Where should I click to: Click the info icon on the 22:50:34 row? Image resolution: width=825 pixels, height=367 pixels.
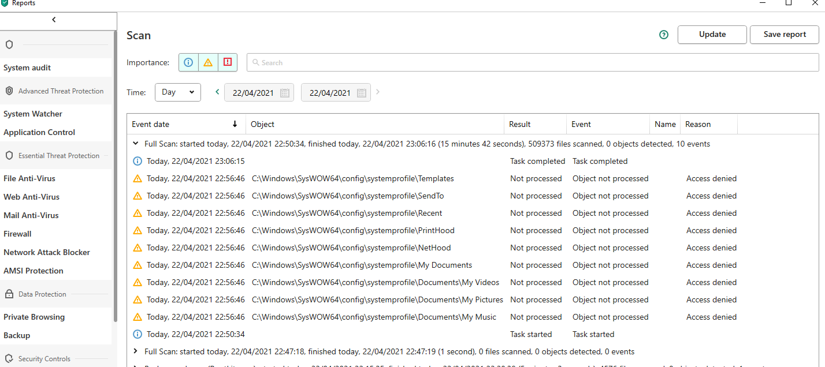tap(137, 334)
